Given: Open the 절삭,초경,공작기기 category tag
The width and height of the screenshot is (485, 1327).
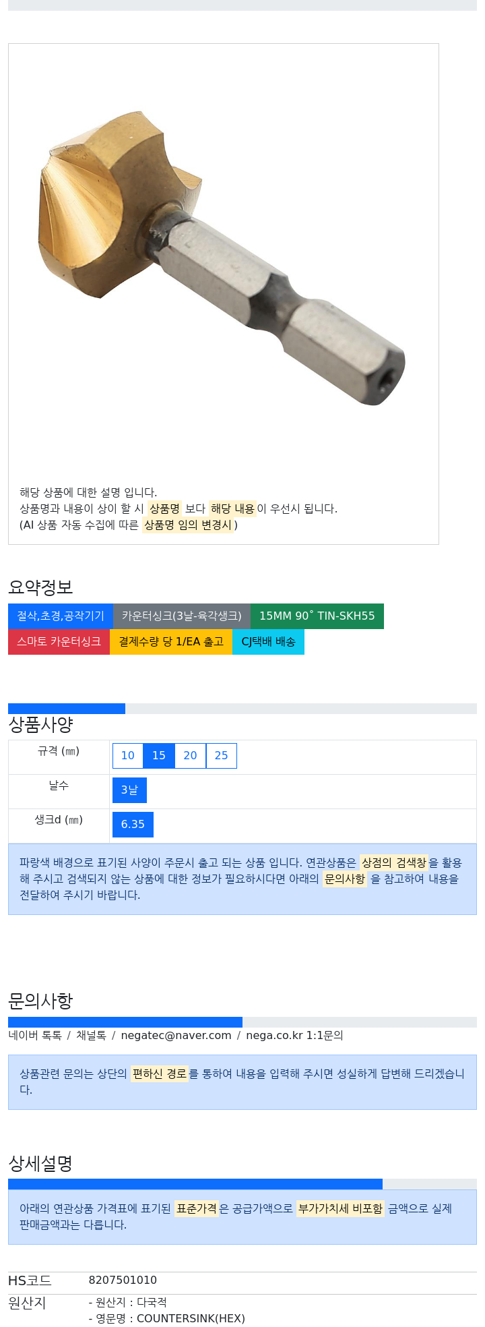Looking at the screenshot, I should 61,616.
